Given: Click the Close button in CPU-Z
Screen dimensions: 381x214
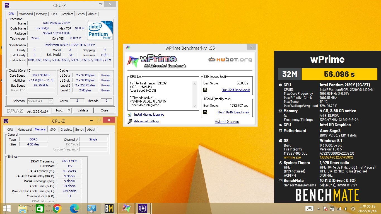Looking at the screenshot, I should 104,110.
